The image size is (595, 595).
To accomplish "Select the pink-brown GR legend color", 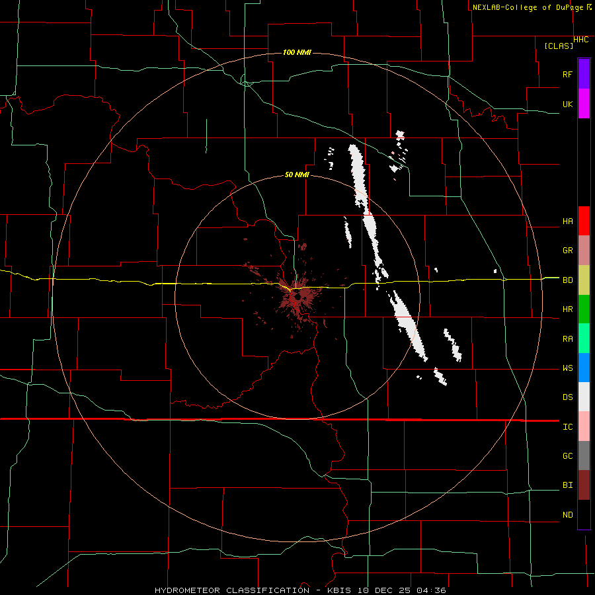I will coord(584,251).
